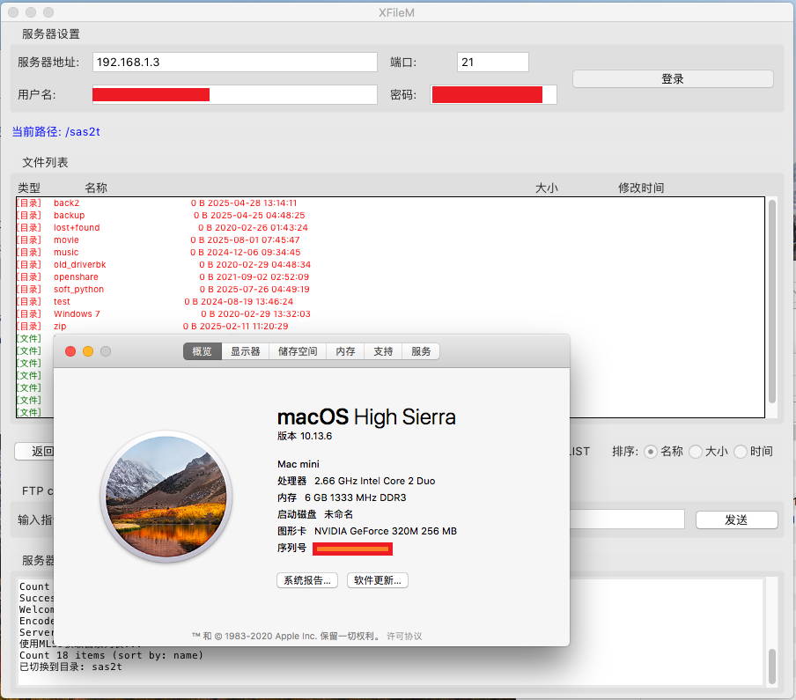
Task: Click the 软件更新... button
Action: click(x=378, y=580)
